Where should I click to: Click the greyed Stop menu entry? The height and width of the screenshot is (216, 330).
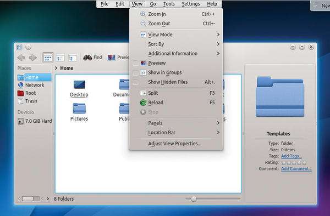[176, 112]
